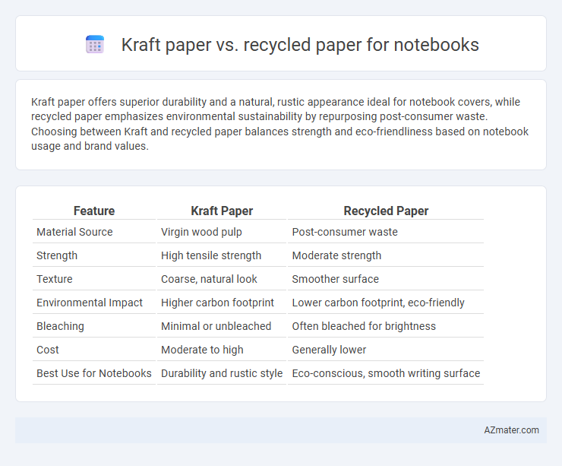Click the 'Moderate to high' cell
Screen dimensions: 562x466
[x=202, y=350]
